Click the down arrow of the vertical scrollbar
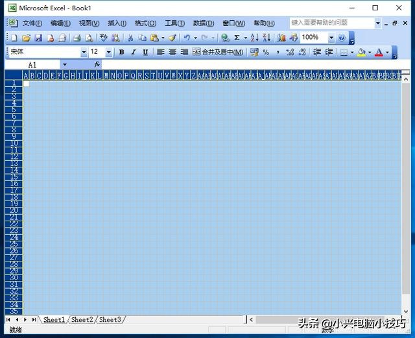415x338 pixels. coord(406,311)
